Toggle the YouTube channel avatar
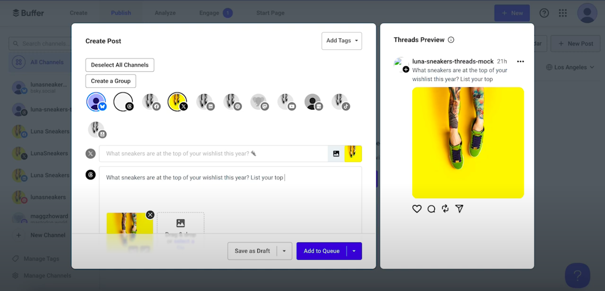This screenshot has width=605, height=291. pos(286,102)
